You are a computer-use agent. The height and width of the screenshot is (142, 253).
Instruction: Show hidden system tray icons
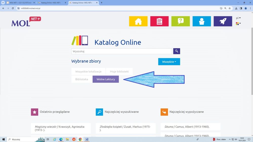click(x=230, y=139)
